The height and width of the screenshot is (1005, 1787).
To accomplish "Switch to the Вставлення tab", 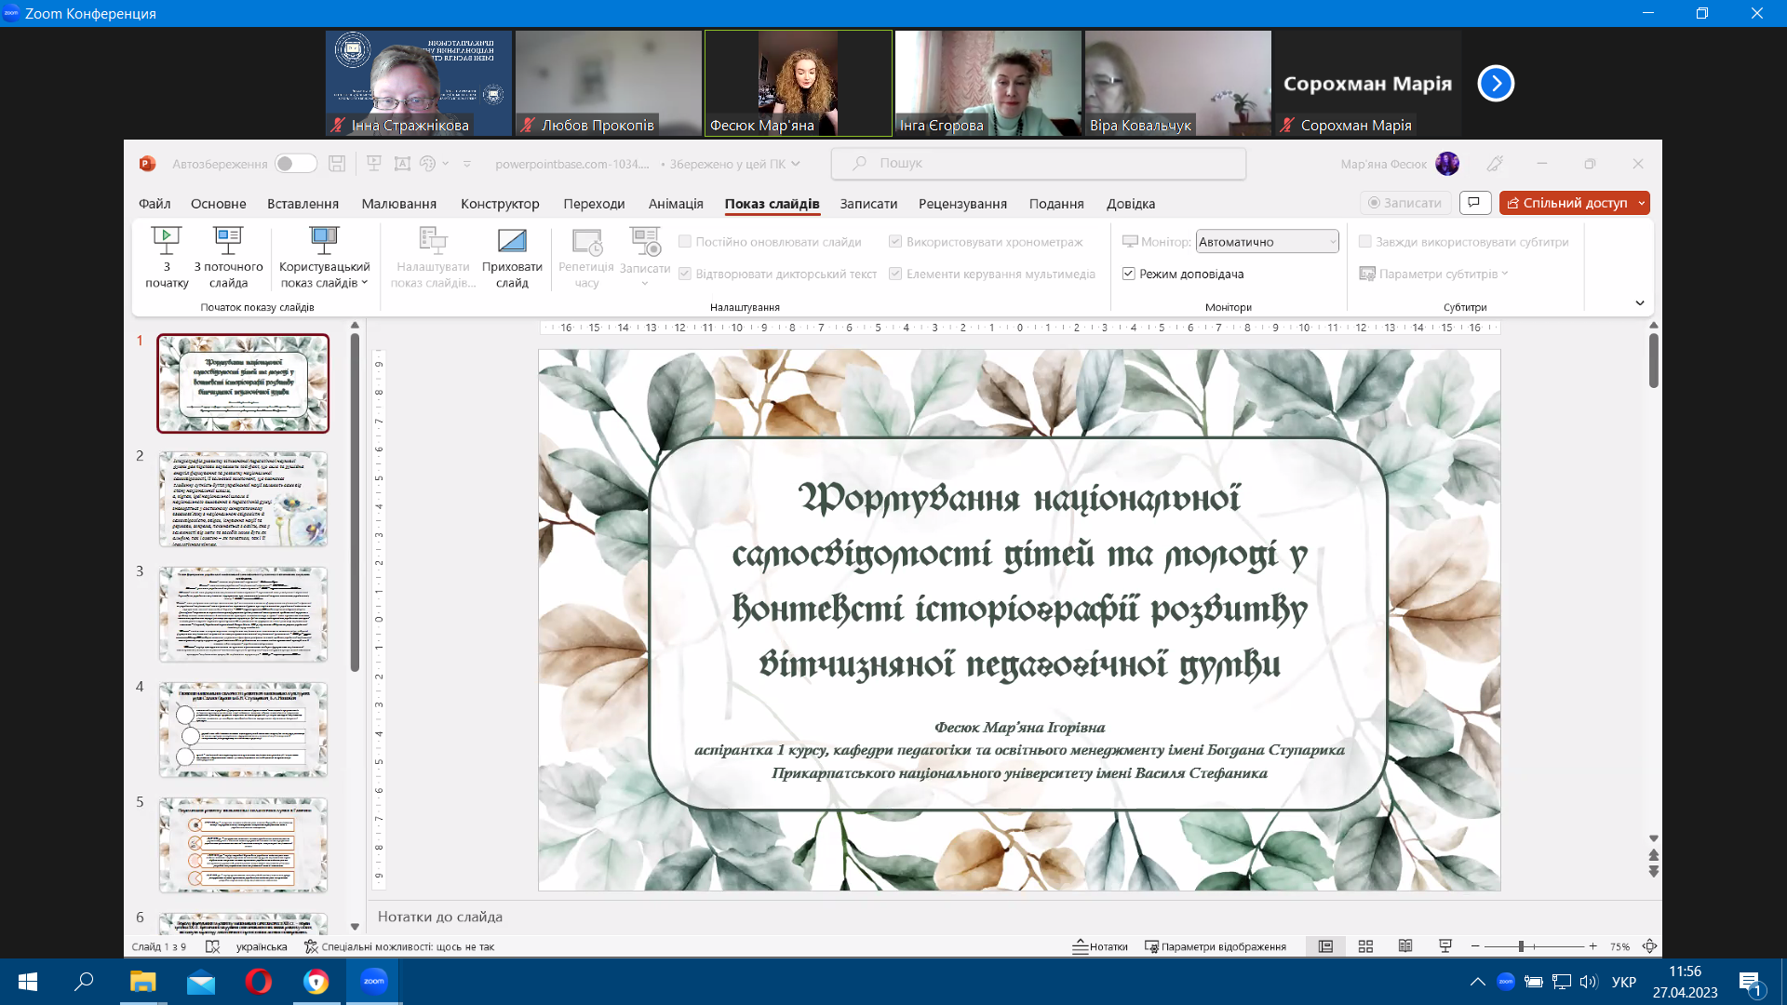I will pos(302,204).
